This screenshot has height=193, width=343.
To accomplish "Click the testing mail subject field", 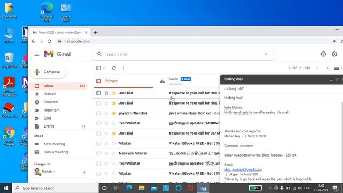I will [x=281, y=98].
